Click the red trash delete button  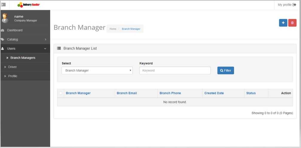(292, 23)
